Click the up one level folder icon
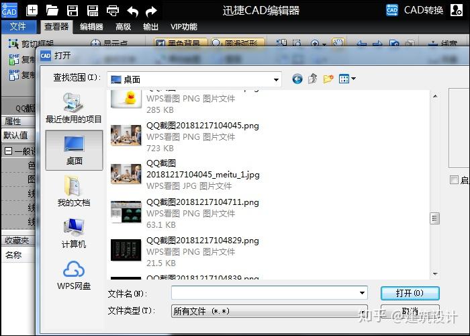Viewport: 470px width, 336px height. tap(313, 79)
